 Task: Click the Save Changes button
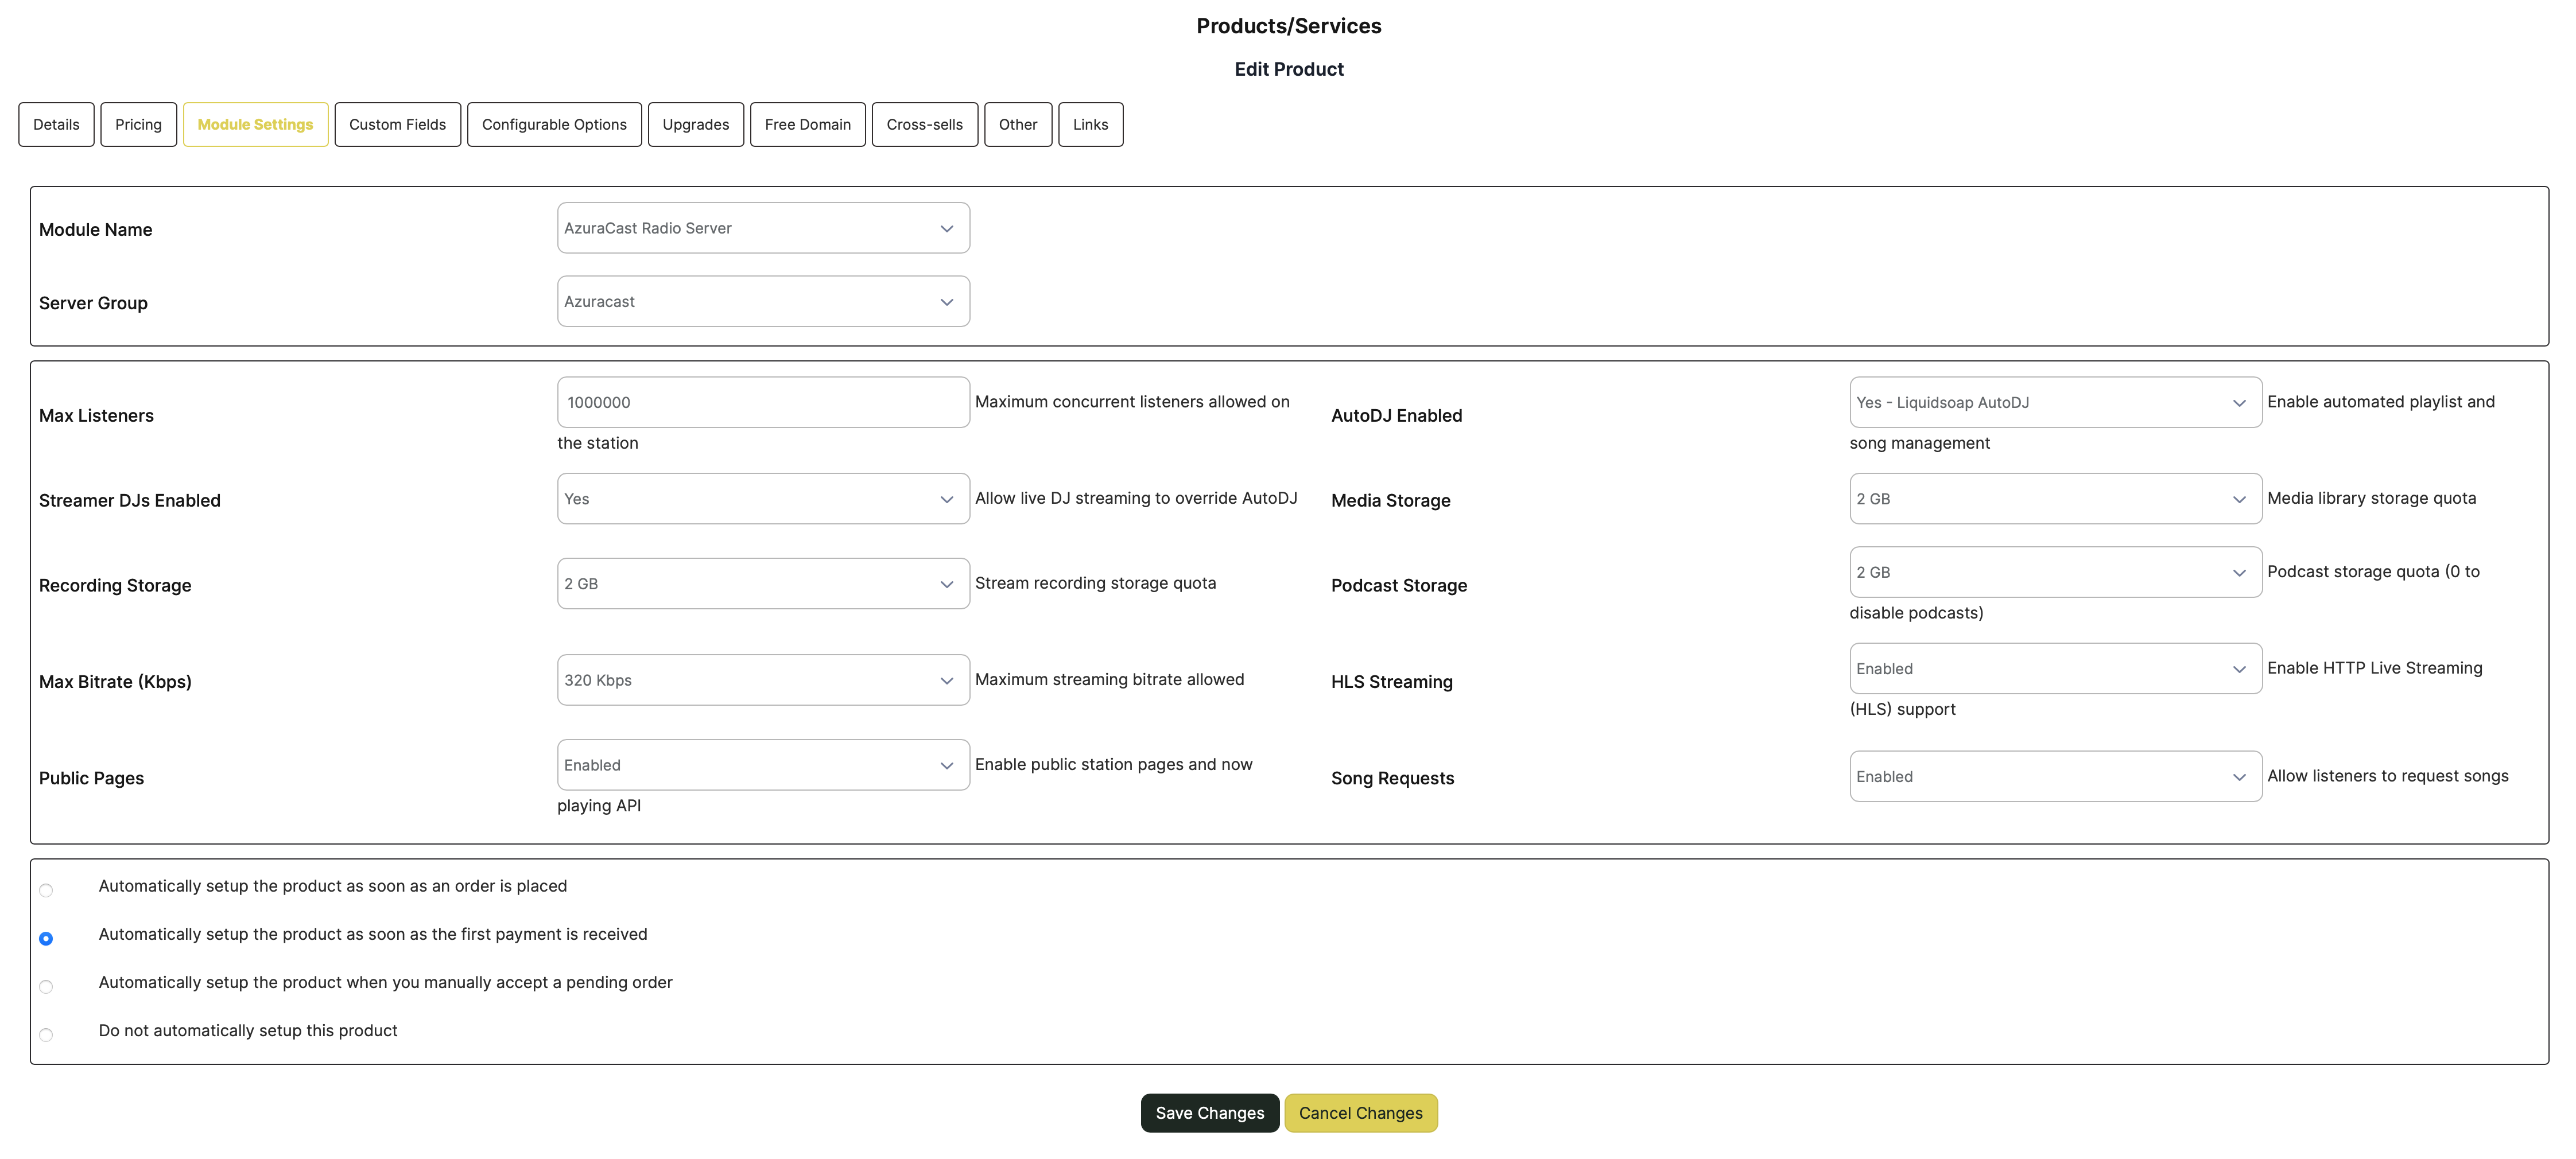pyautogui.click(x=1209, y=1113)
